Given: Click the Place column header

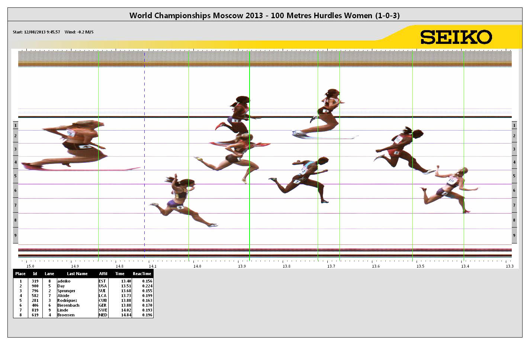Looking at the screenshot, I should (20, 274).
